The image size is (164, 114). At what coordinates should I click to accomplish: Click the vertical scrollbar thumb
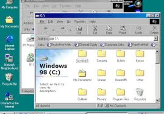[157, 59]
